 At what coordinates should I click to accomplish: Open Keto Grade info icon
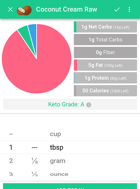click(89, 105)
